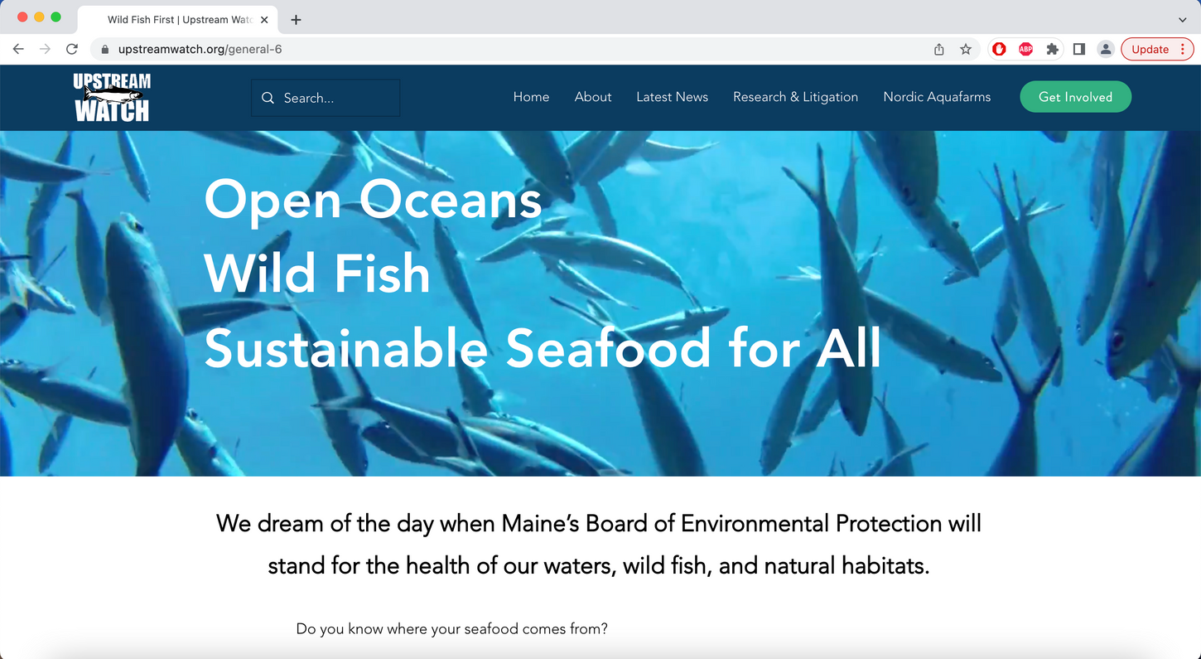Open Chrome's three-dot menu

pyautogui.click(x=1183, y=49)
